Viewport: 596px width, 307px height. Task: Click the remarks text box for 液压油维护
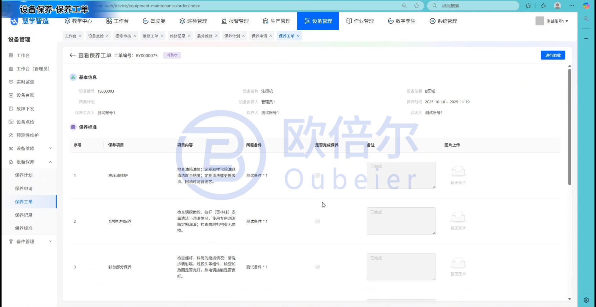(x=401, y=175)
